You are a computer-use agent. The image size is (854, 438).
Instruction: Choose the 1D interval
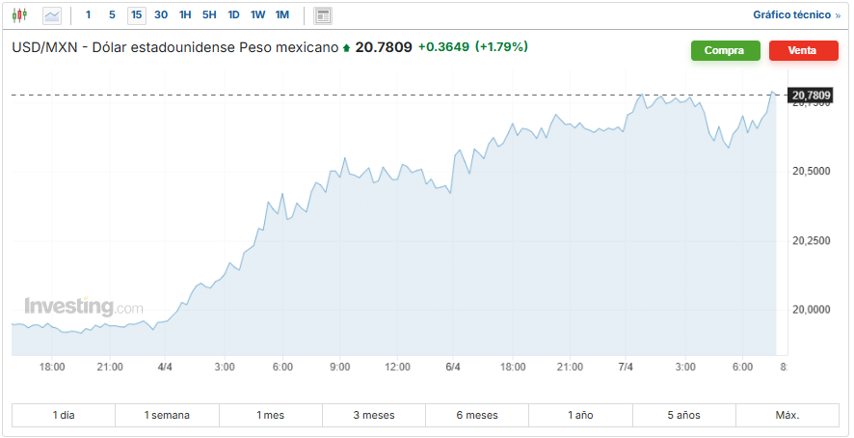click(x=233, y=15)
